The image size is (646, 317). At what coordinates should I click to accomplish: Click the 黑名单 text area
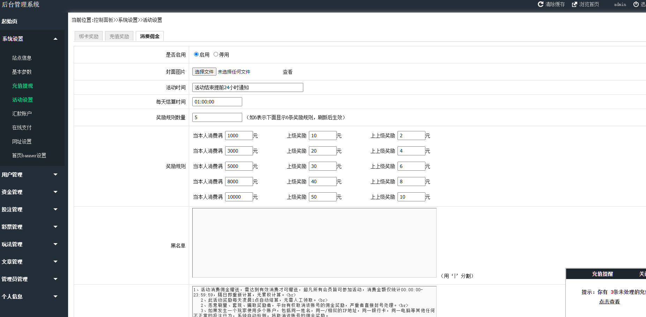(x=314, y=243)
